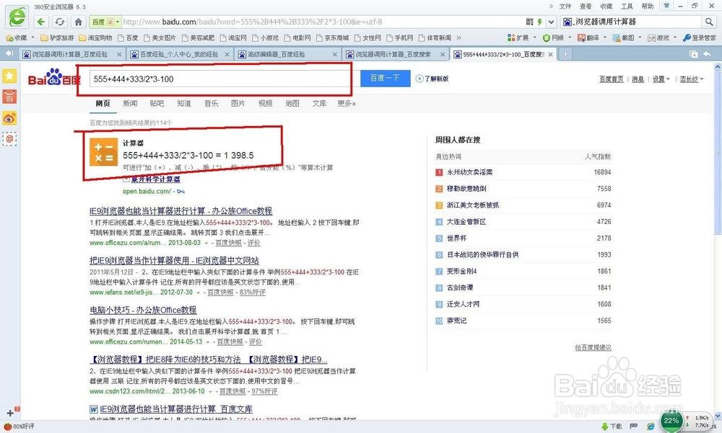Click the IE engine switch icon in status bar
Screen dimensions: 722x433
coord(651,426)
